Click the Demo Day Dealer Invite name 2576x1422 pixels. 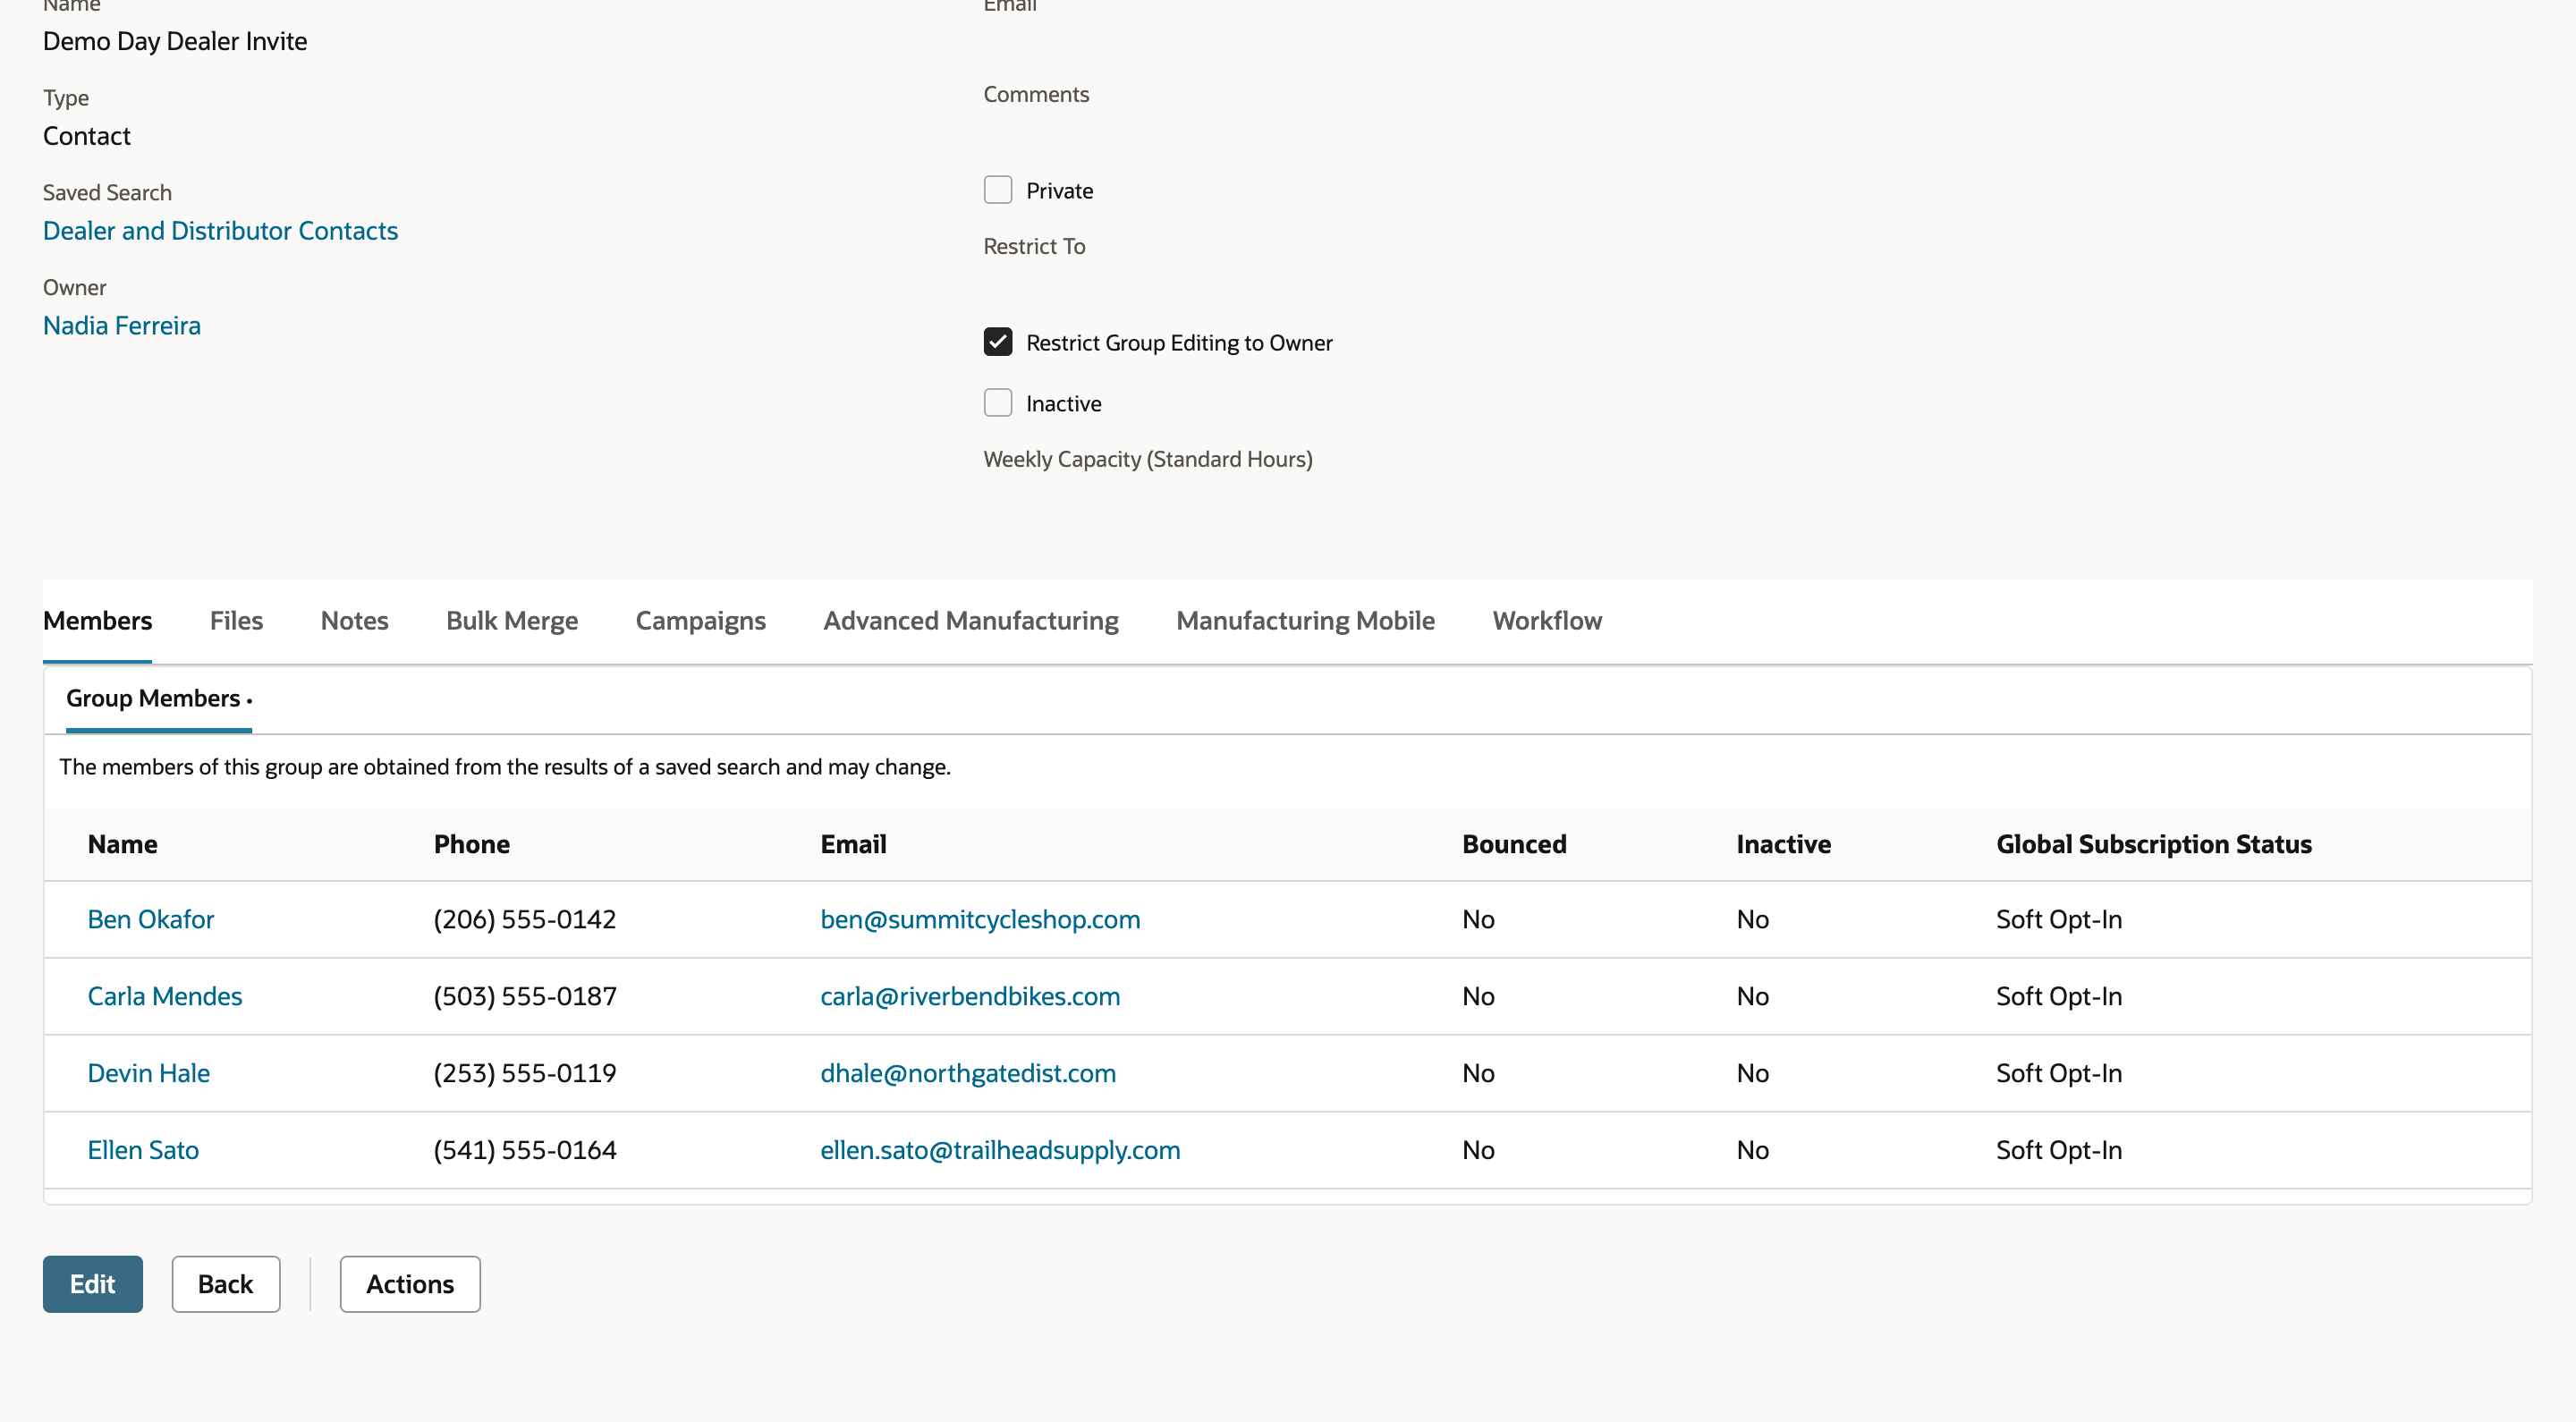click(175, 41)
